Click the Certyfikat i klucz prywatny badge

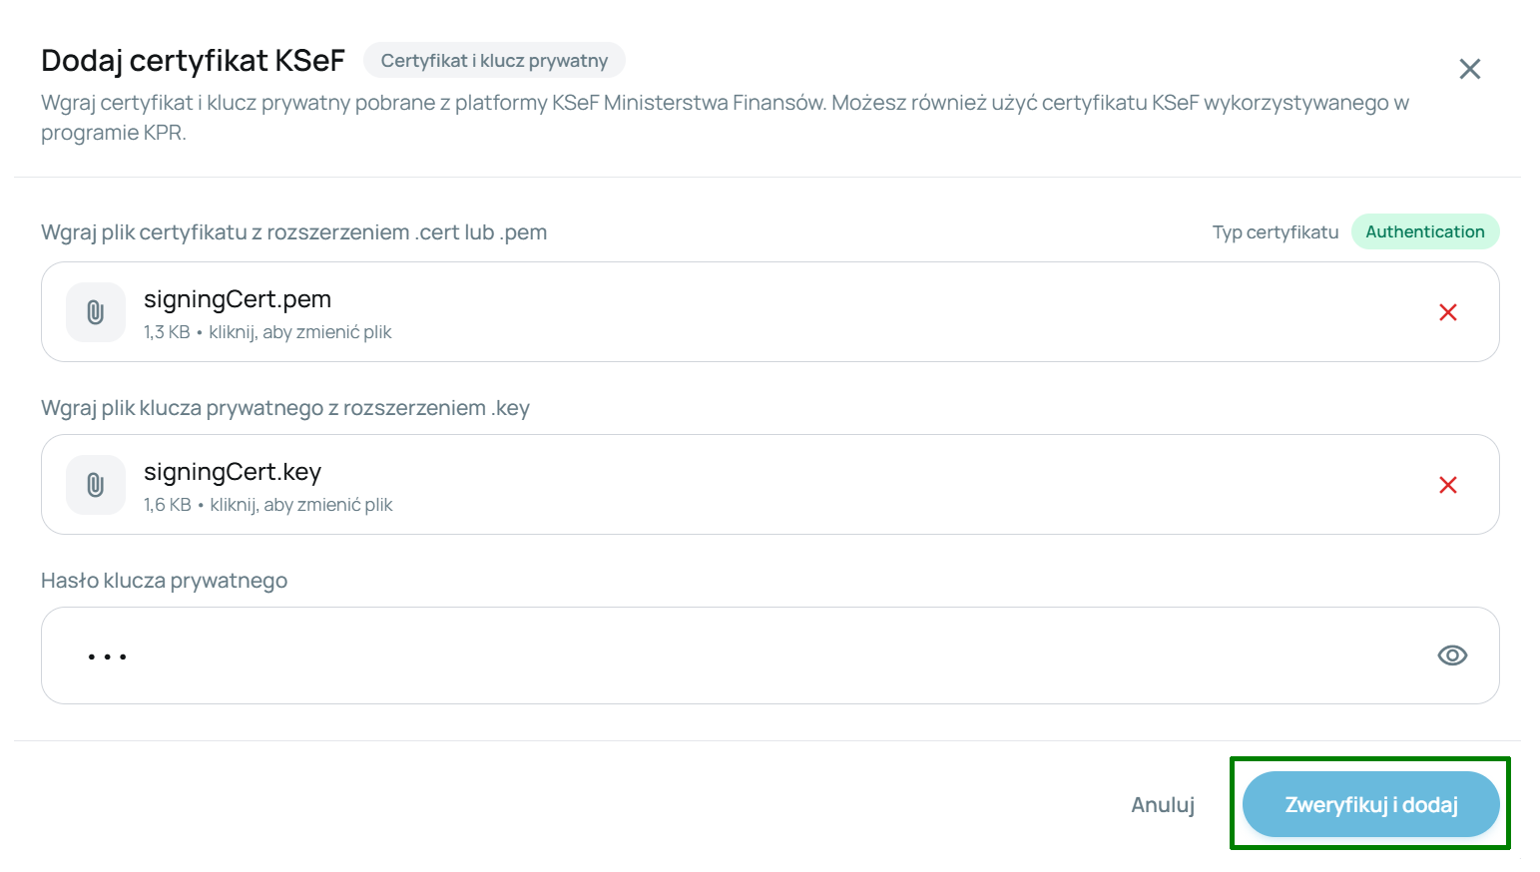[494, 61]
